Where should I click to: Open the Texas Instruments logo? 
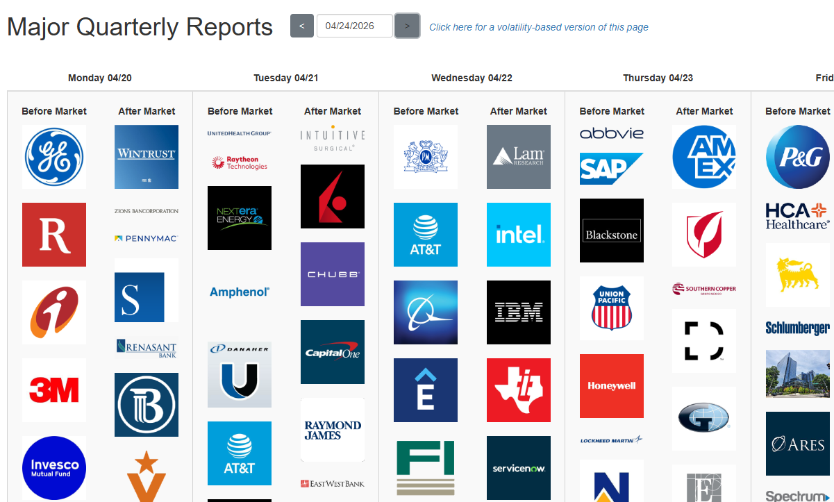518,390
